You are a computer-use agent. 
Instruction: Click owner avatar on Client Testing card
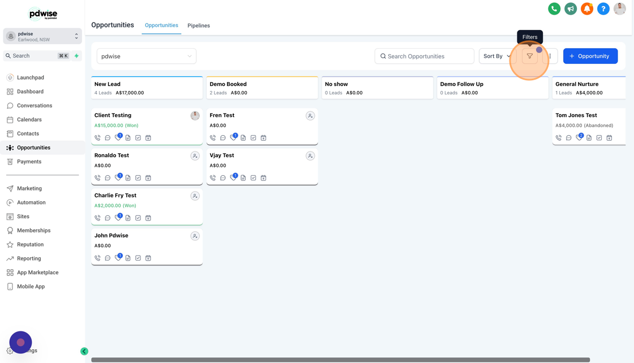coord(195,116)
